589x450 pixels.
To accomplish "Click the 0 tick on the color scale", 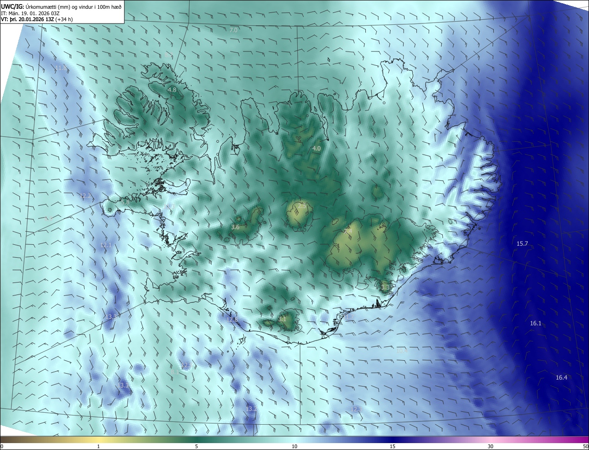I will [x=2, y=446].
